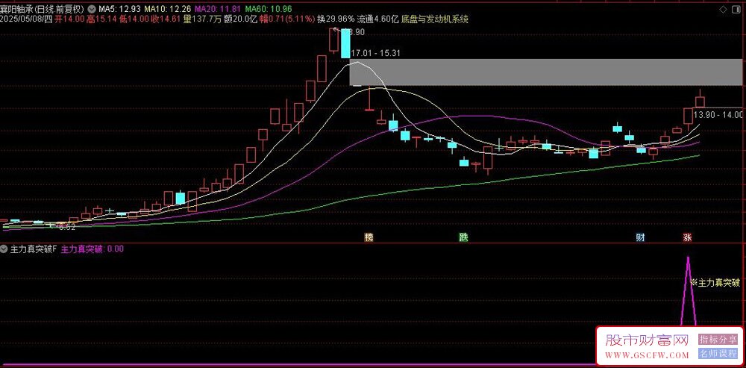Image resolution: width=746 pixels, height=368 pixels.
Task: Click the 量137.7万 volume value
Action: tap(203, 19)
